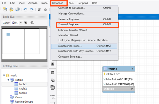This screenshot has height=104, width=159.
Task: Click the Bird's Eye preview thumbnail
Action: point(24,44)
